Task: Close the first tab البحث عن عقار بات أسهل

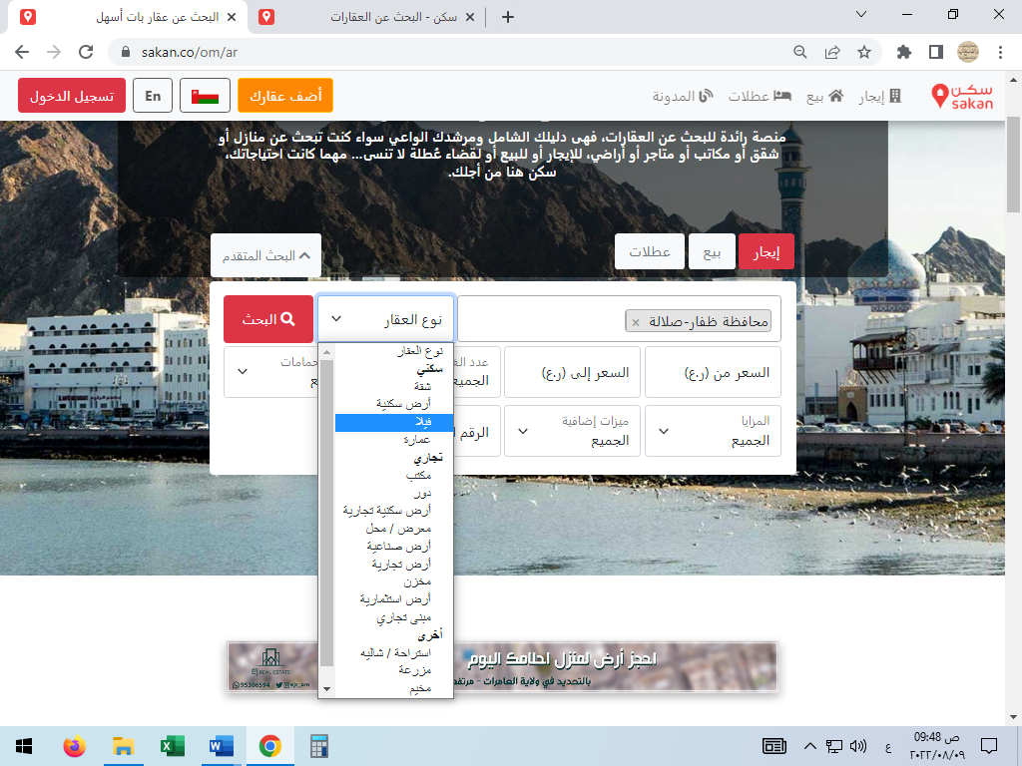Action: coord(232,18)
